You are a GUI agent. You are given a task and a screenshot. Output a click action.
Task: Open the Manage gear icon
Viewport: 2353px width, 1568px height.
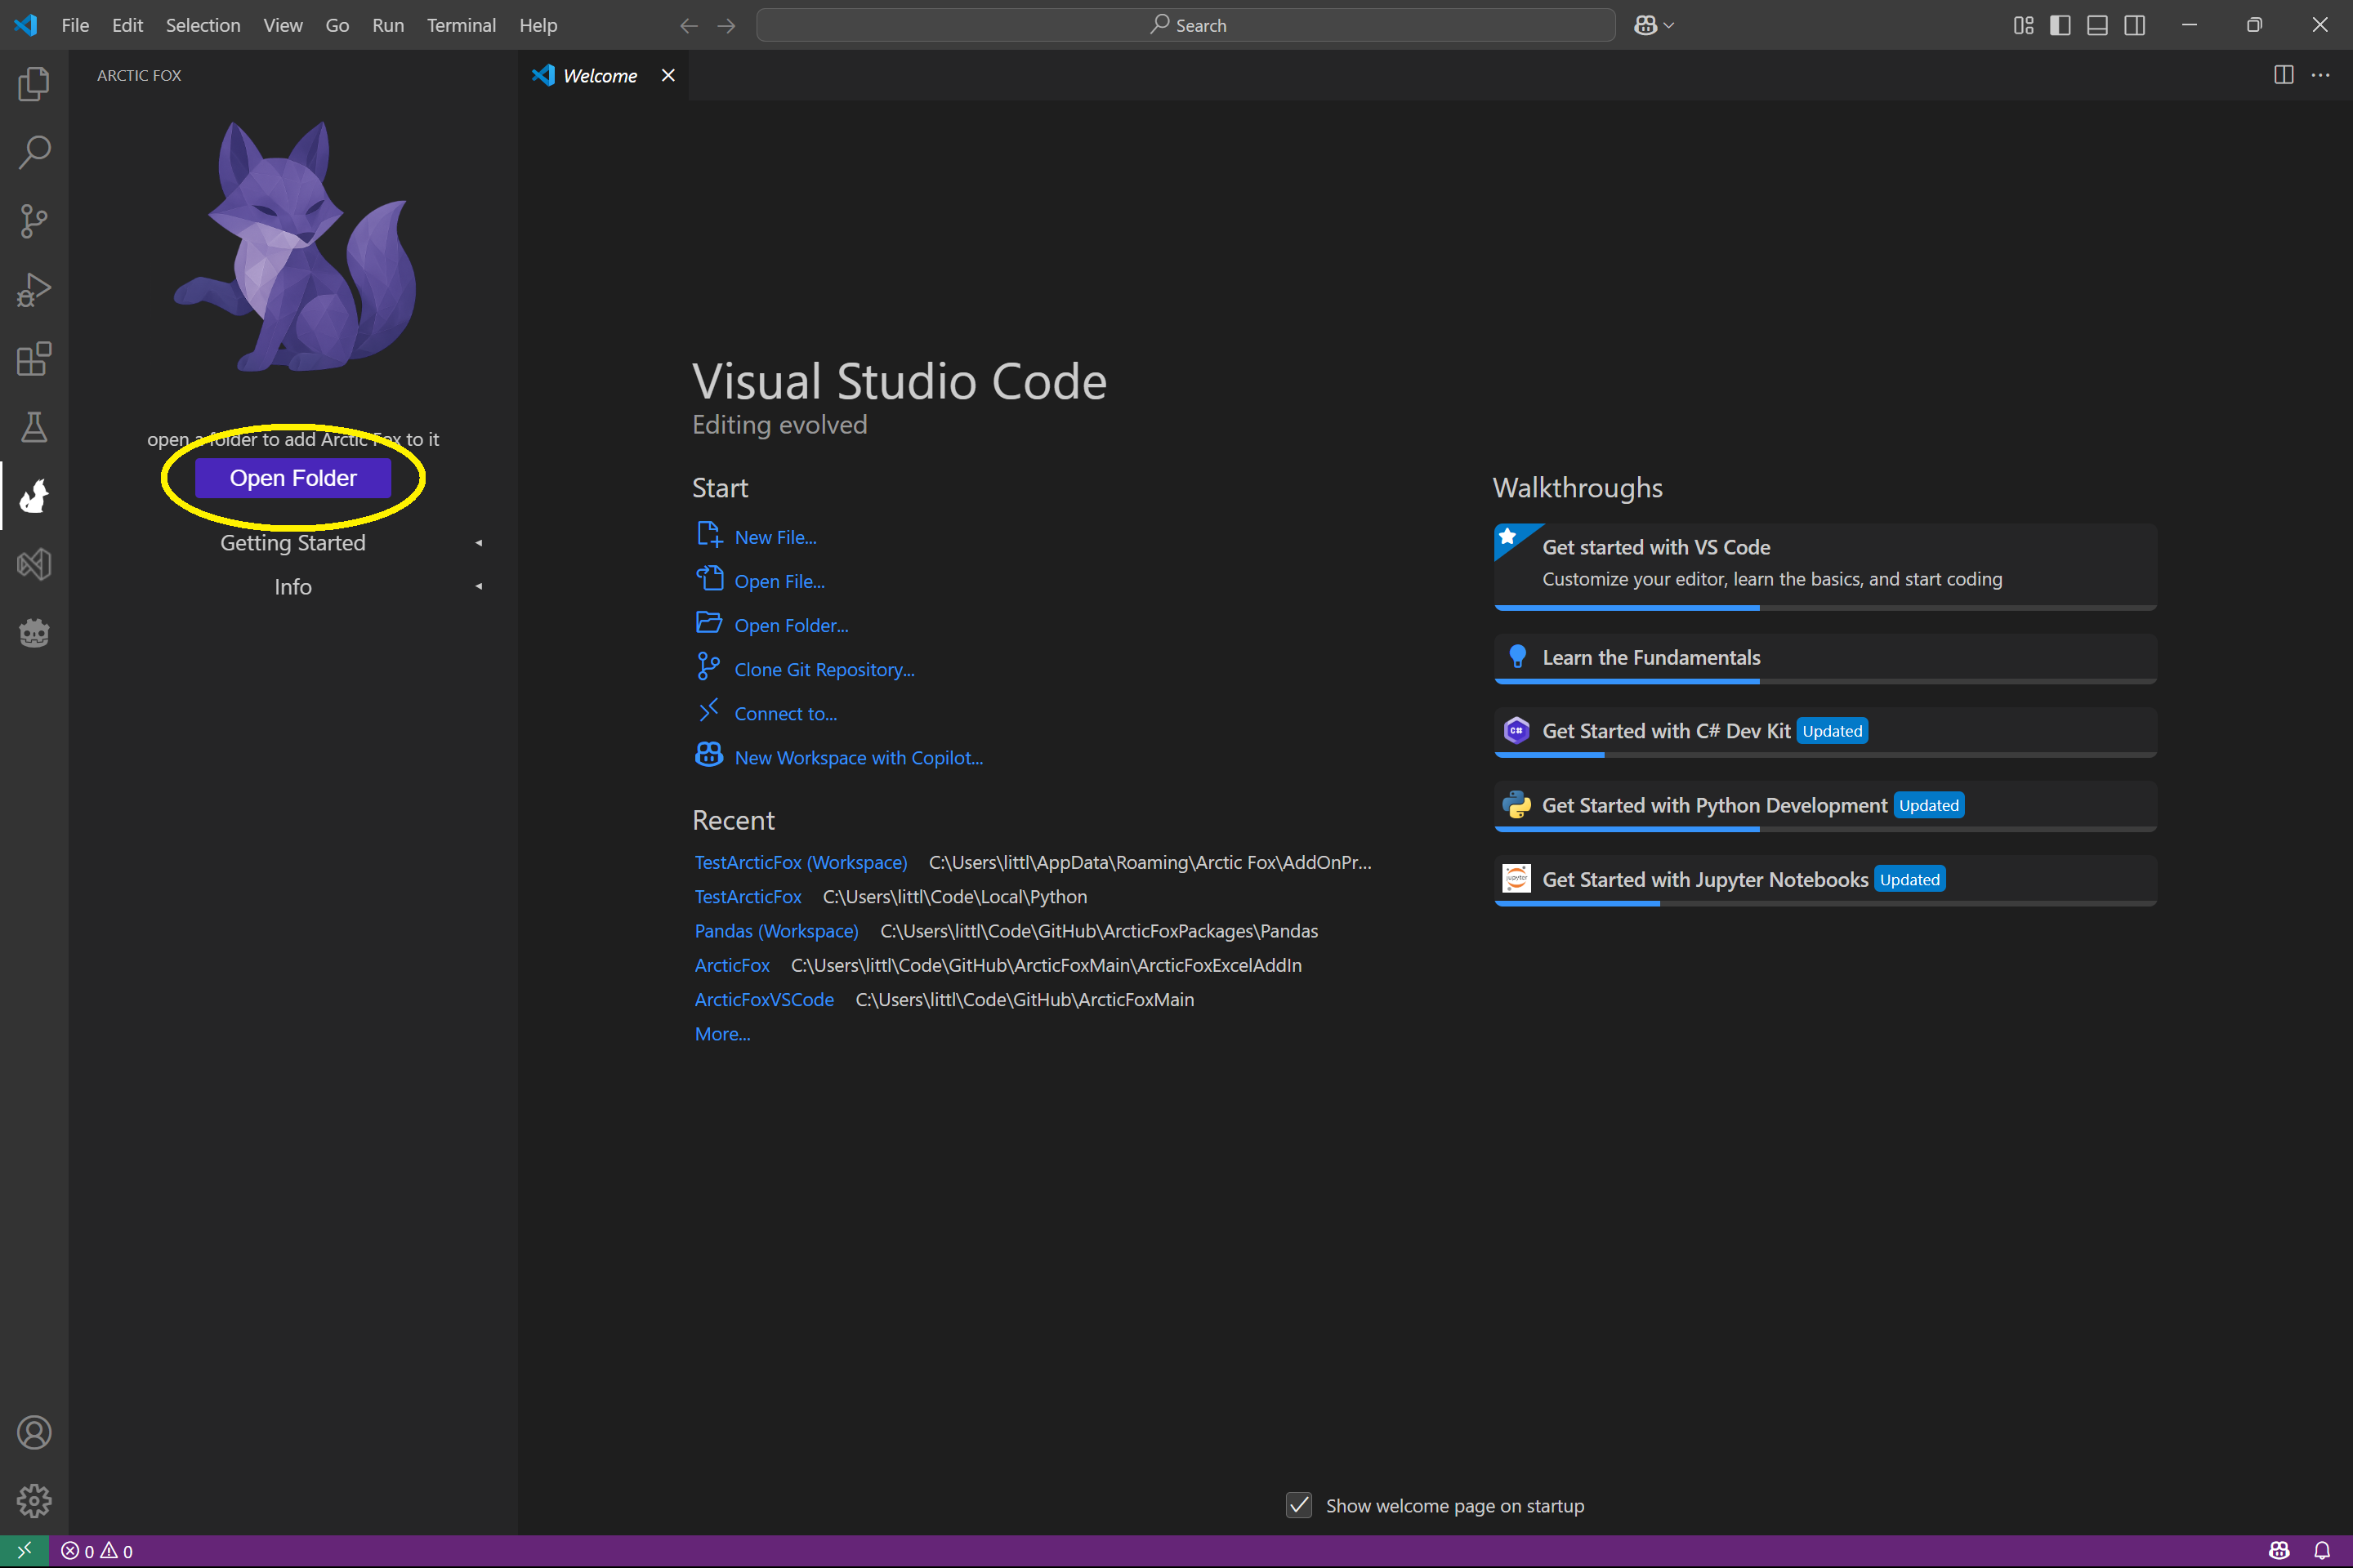coord(34,1501)
